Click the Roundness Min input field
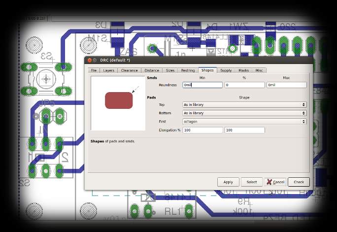Viewport: 337px width, 232px height. tap(202, 85)
